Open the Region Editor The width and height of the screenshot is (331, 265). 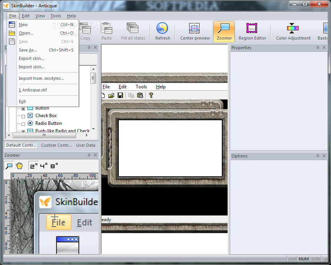pyautogui.click(x=252, y=32)
